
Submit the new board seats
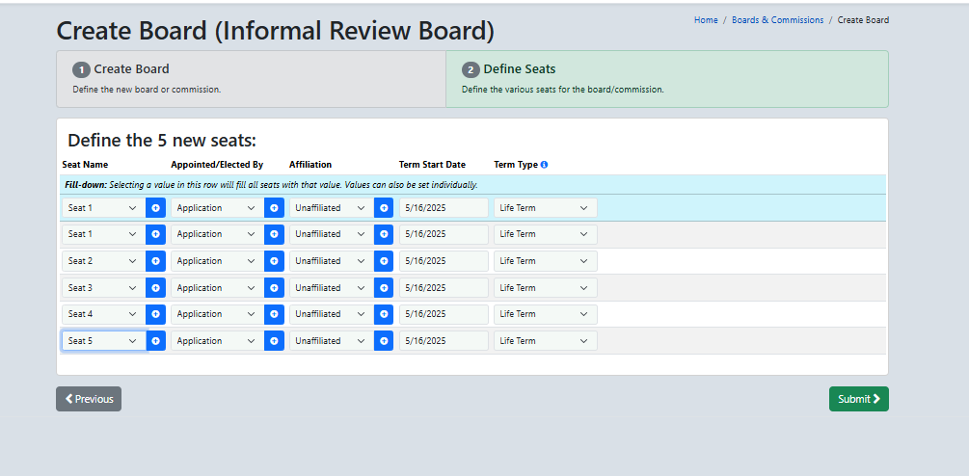point(858,399)
